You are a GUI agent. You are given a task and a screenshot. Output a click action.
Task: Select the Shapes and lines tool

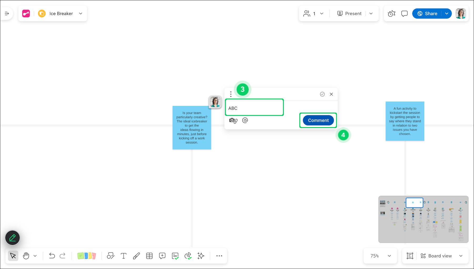110,256
